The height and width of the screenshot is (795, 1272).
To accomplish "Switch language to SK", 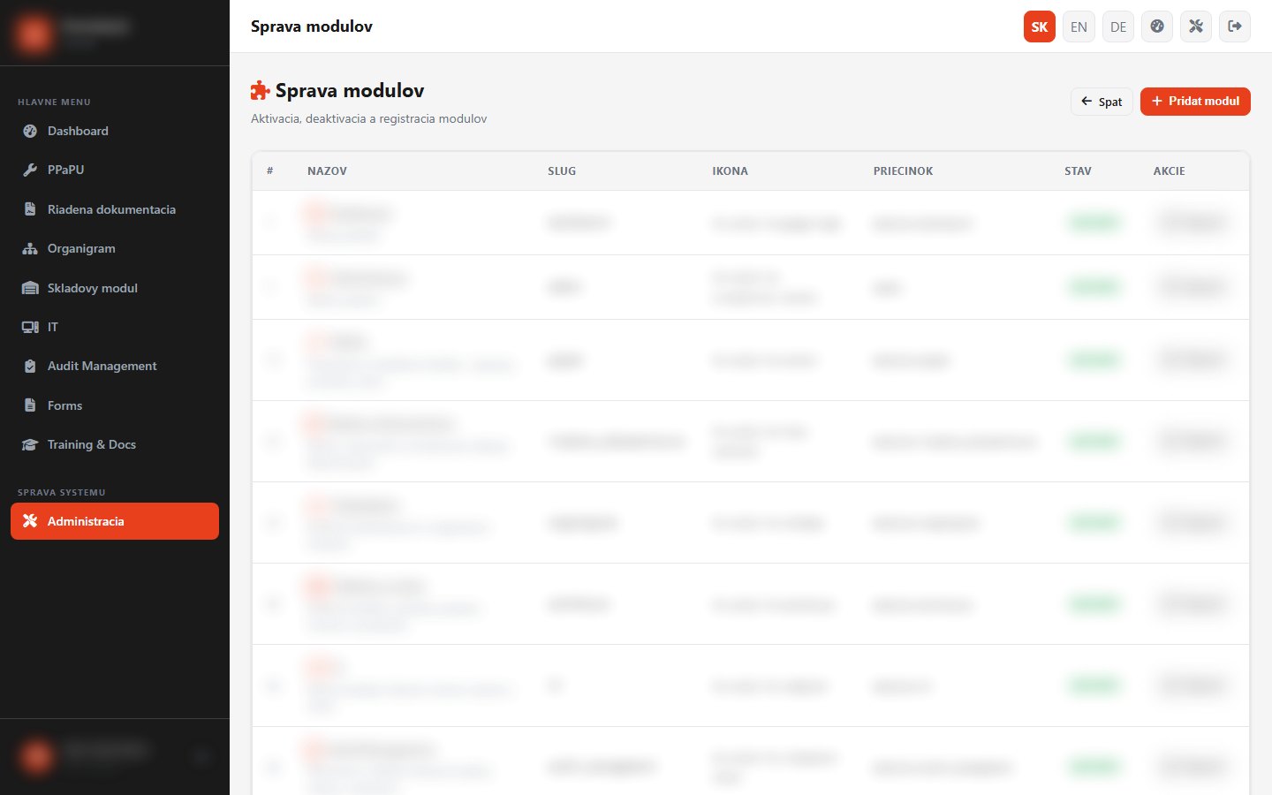I will click(x=1040, y=26).
